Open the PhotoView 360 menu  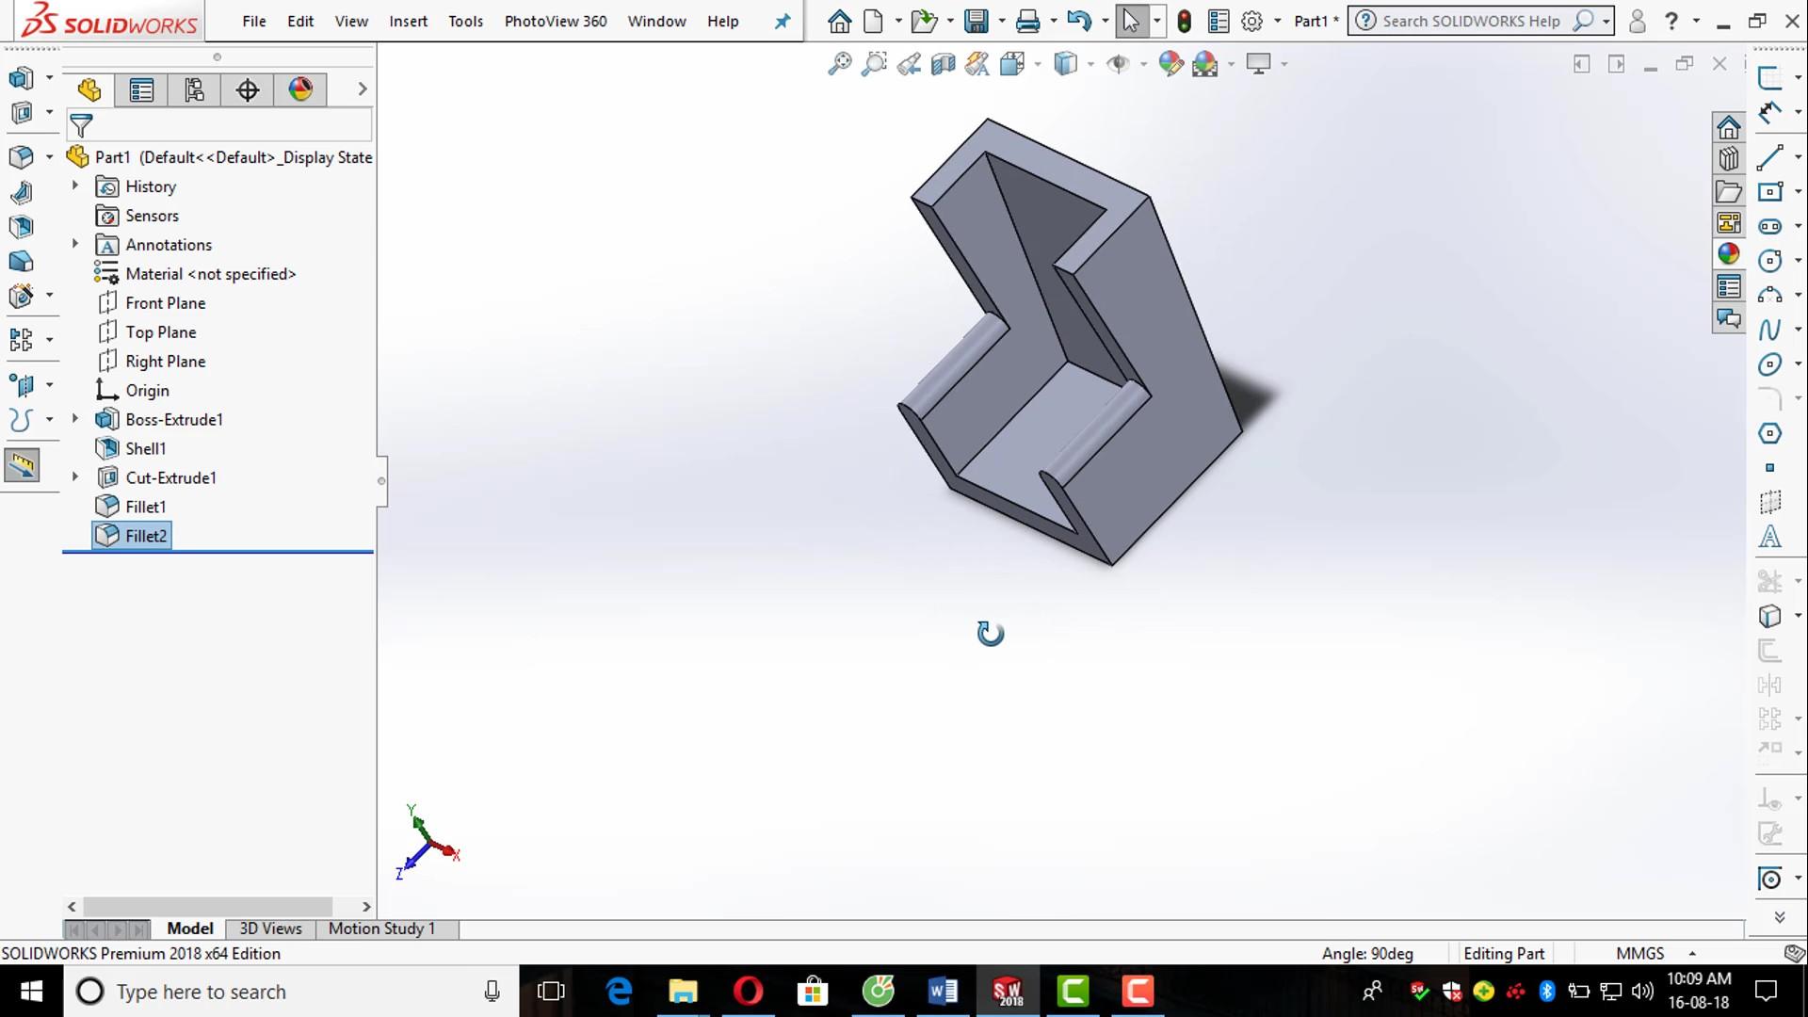click(x=555, y=21)
